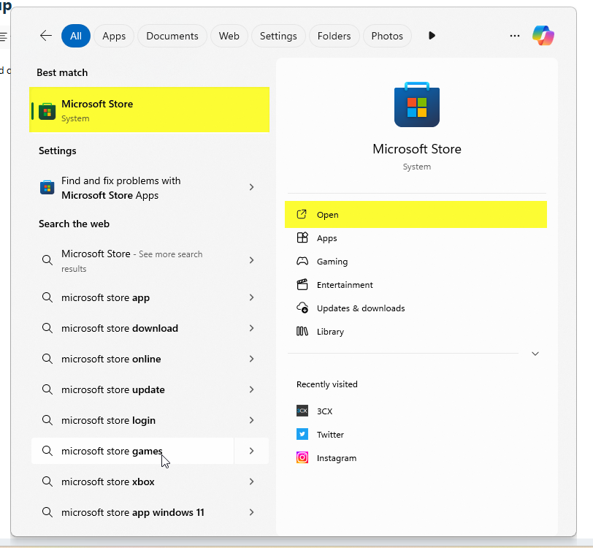
Task: Click the Library books icon
Action: coord(302,331)
